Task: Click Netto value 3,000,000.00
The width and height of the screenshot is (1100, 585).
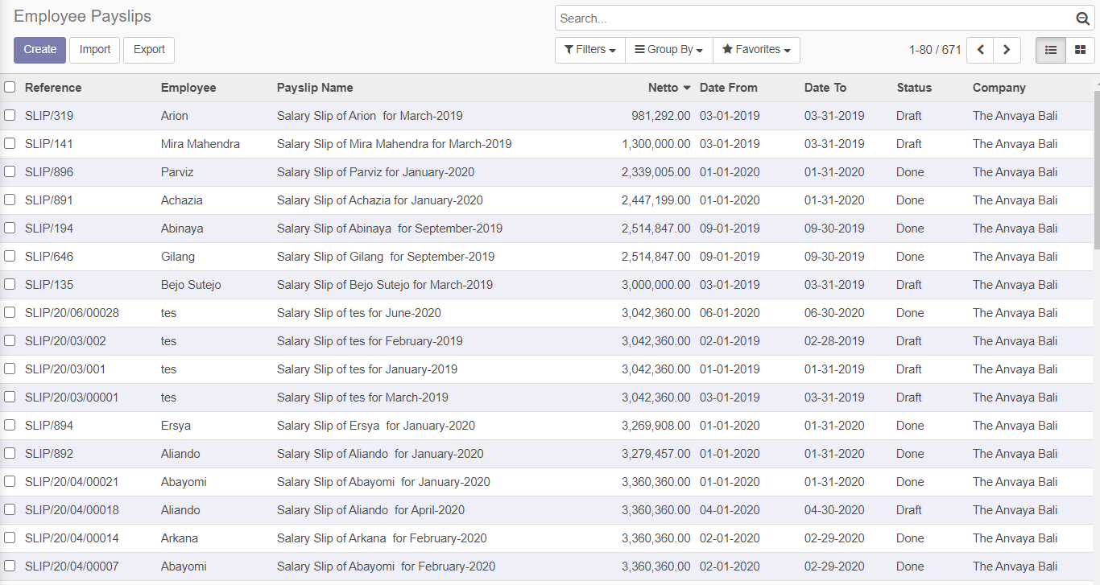Action: tap(655, 285)
